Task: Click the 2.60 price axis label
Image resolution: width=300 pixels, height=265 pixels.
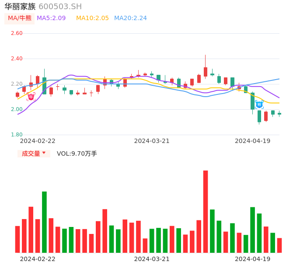Action: pos(17,33)
